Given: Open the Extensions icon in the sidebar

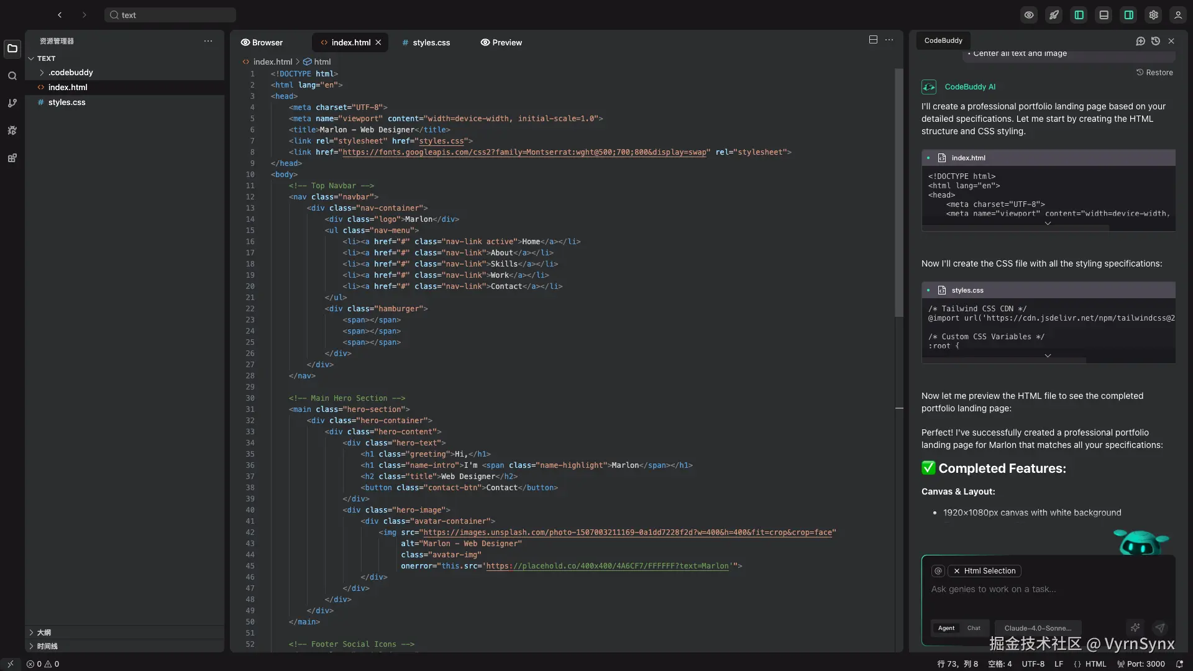Looking at the screenshot, I should (x=12, y=158).
